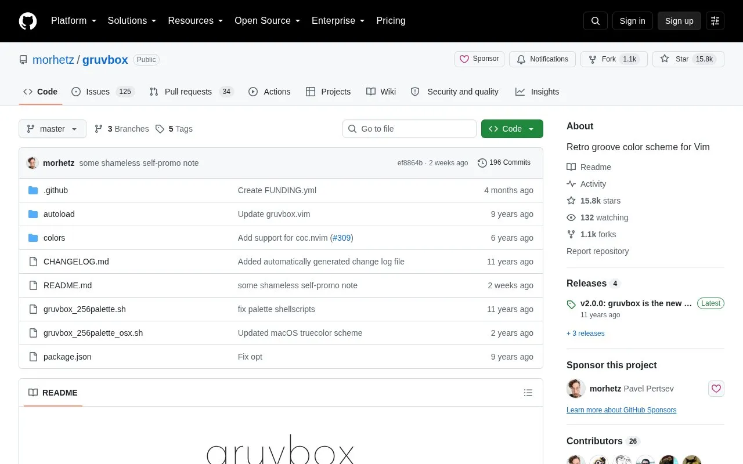Open the autoload folder

[x=59, y=214]
